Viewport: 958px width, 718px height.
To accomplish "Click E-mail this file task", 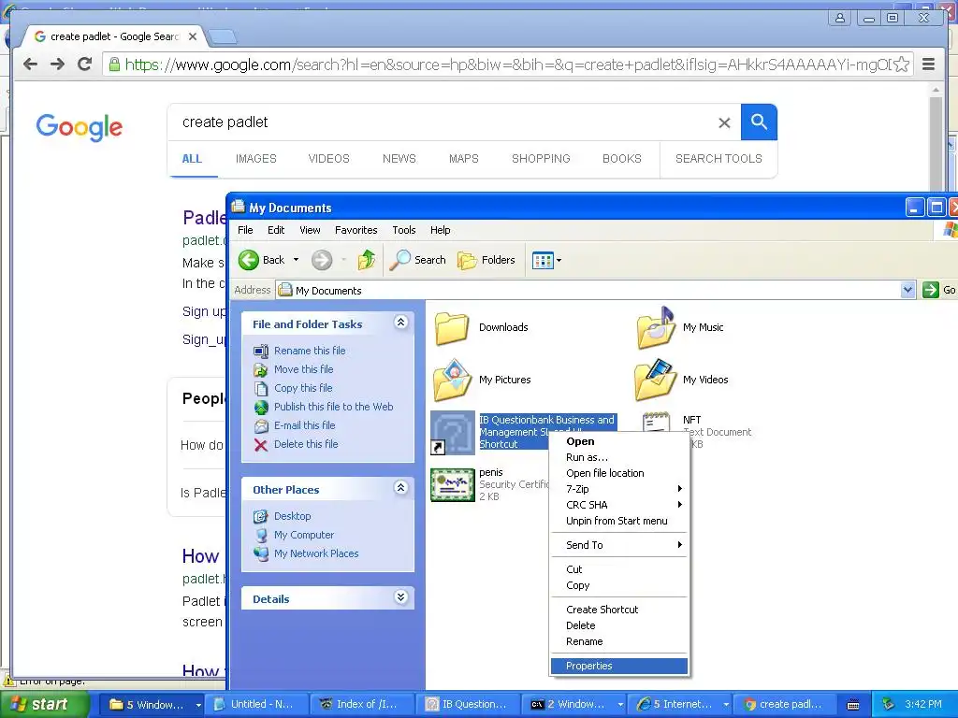I will [x=304, y=425].
